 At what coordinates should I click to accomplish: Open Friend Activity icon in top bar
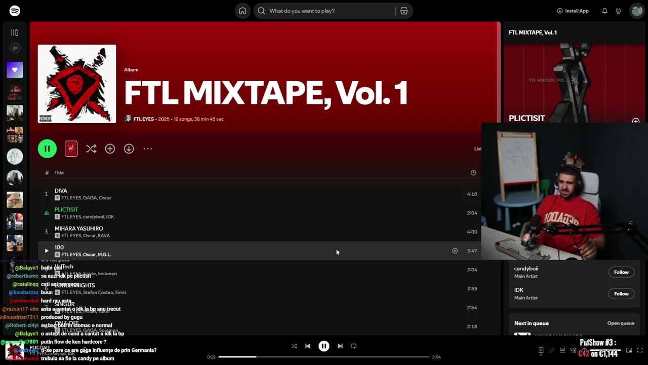(x=618, y=11)
